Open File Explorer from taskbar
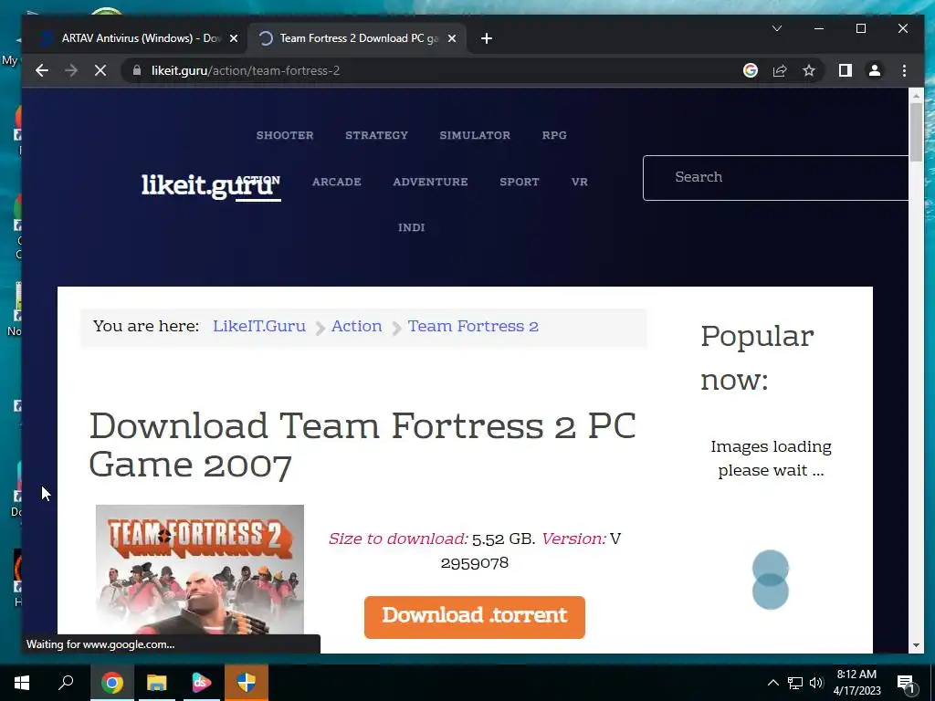 pos(157,683)
